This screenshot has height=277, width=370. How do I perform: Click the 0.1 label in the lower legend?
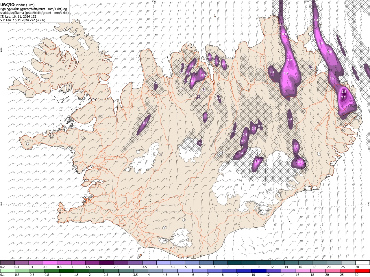coord(2,275)
